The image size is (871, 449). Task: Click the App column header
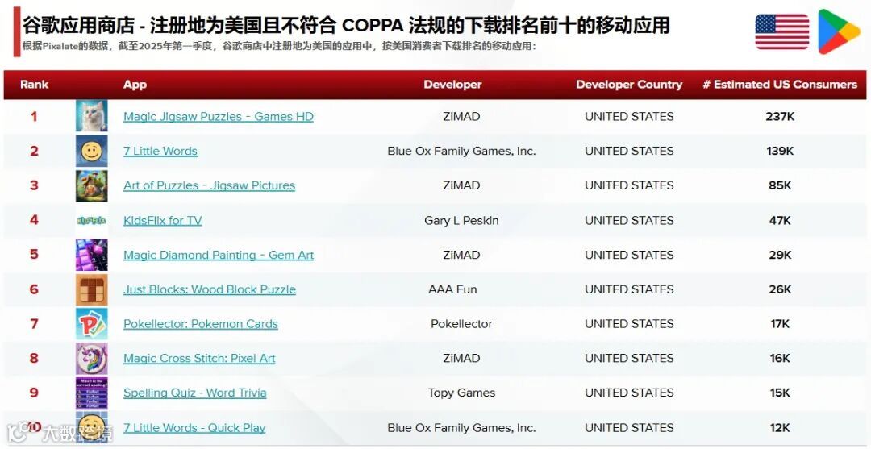[135, 85]
